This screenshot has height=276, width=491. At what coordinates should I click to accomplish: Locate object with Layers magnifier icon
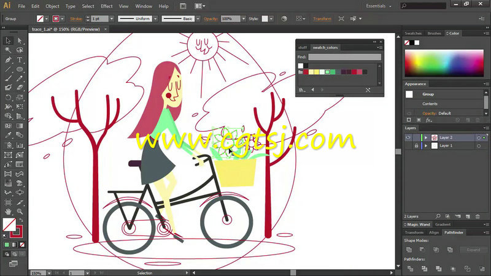pos(438,217)
